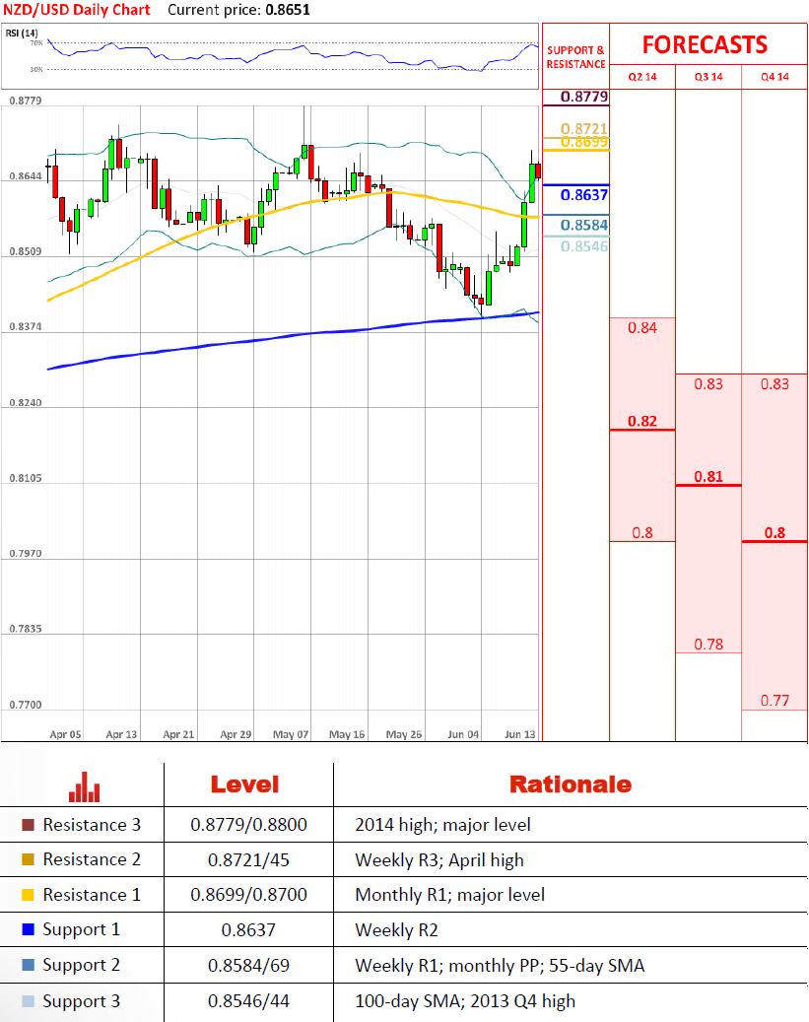Click the 0.8546 support level label
The height and width of the screenshot is (1022, 809).
584,246
